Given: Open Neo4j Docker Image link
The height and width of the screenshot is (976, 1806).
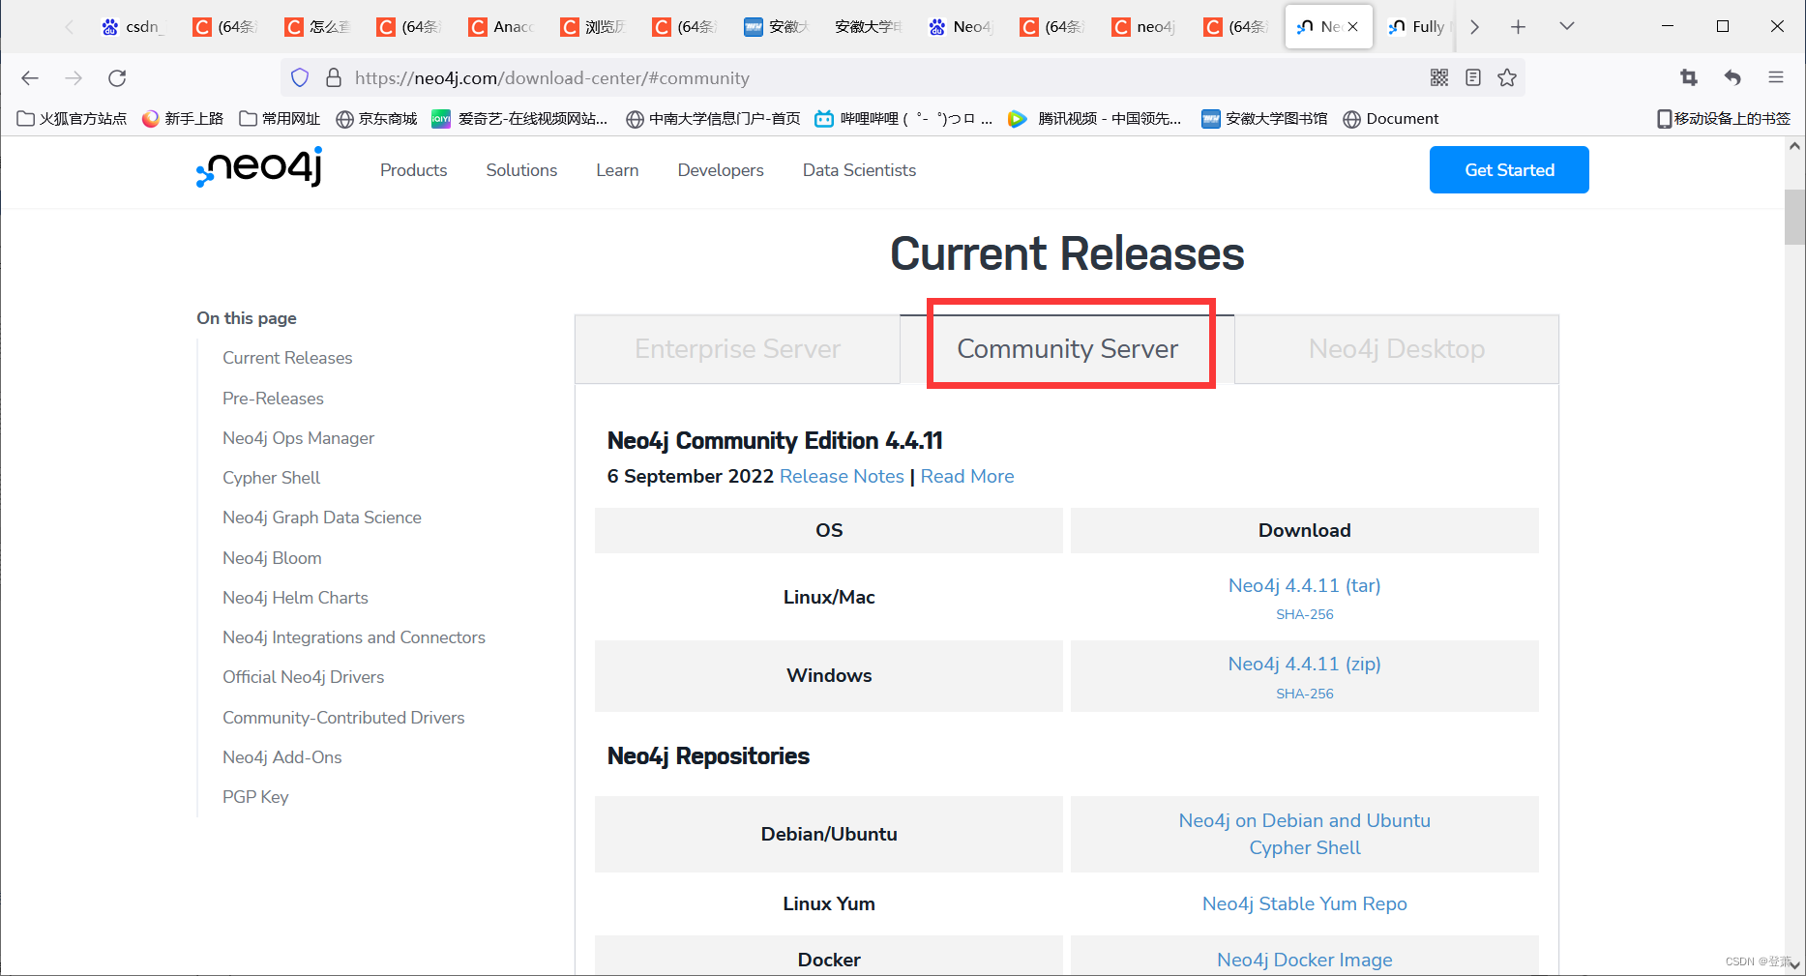Looking at the screenshot, I should pyautogui.click(x=1304, y=960).
